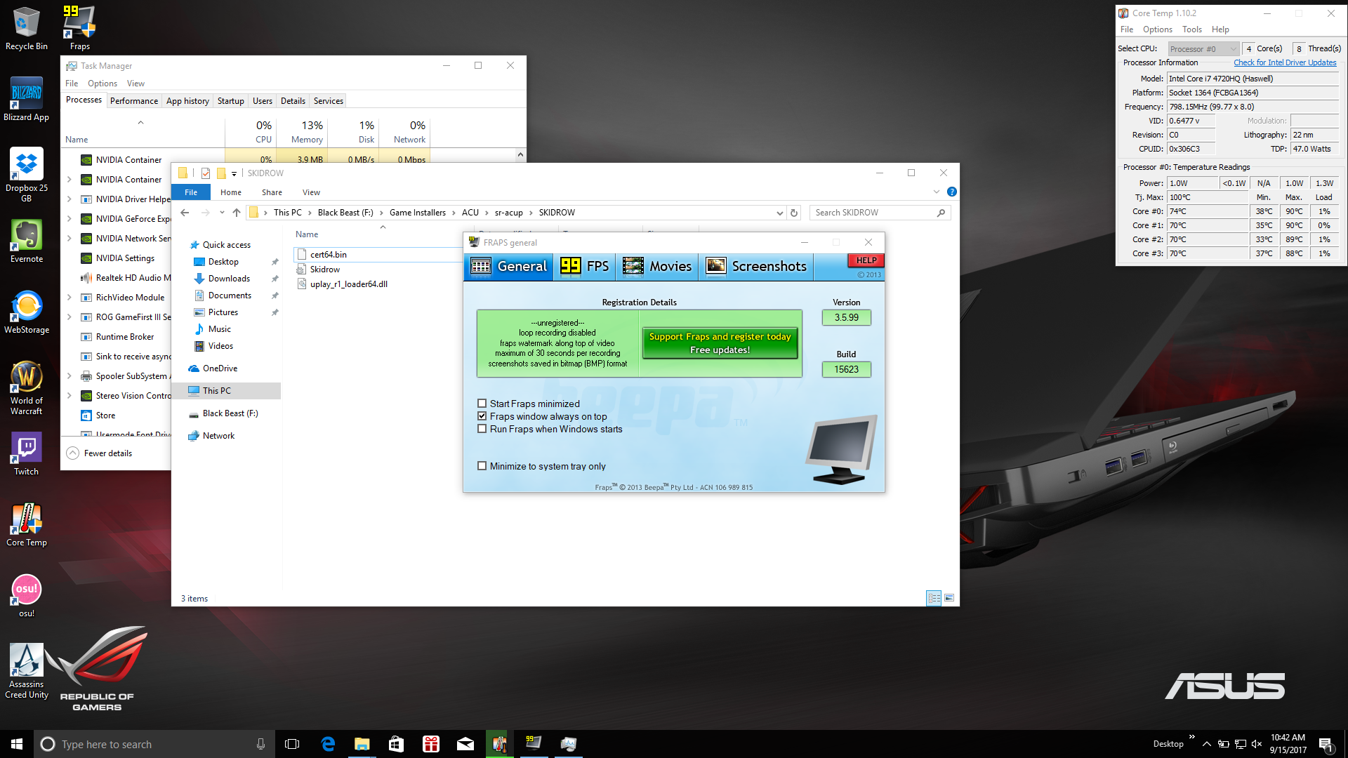Viewport: 1348px width, 758px height.
Task: Select uplay_r1_loader64.dll file
Action: (349, 284)
